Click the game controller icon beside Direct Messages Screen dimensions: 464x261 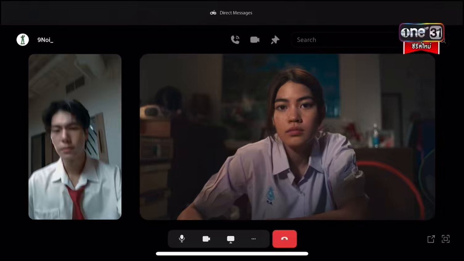tap(213, 13)
